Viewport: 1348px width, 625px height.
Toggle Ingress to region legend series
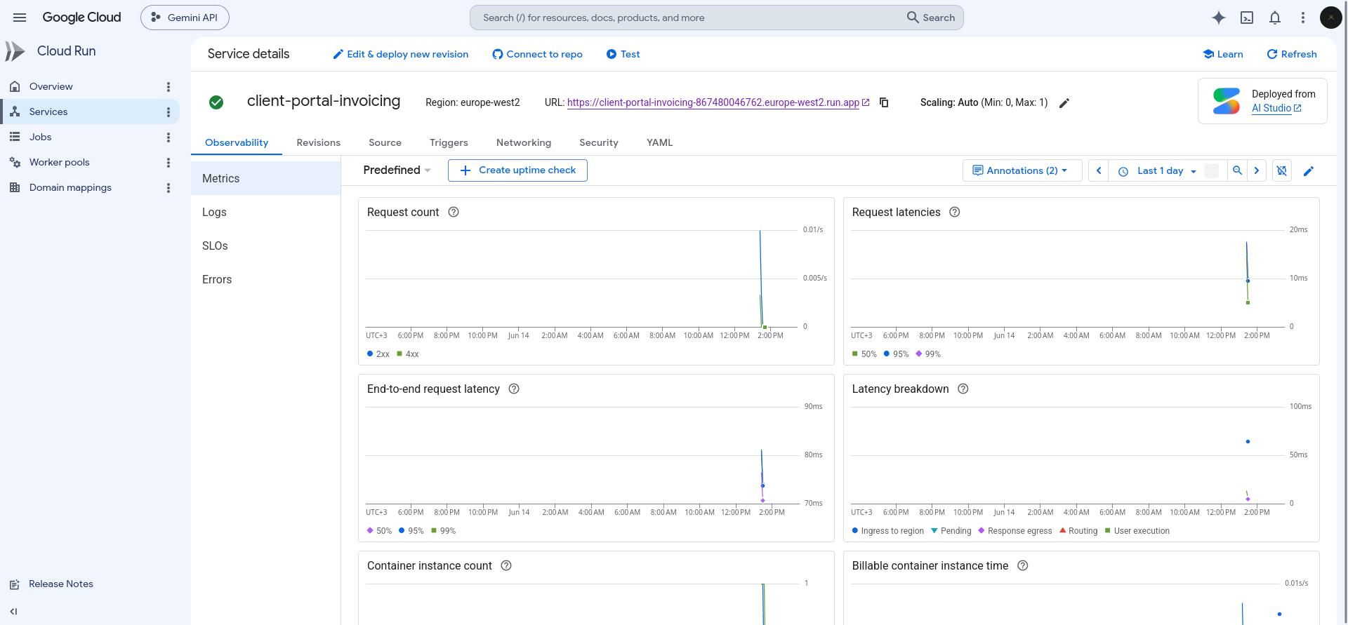click(x=888, y=531)
